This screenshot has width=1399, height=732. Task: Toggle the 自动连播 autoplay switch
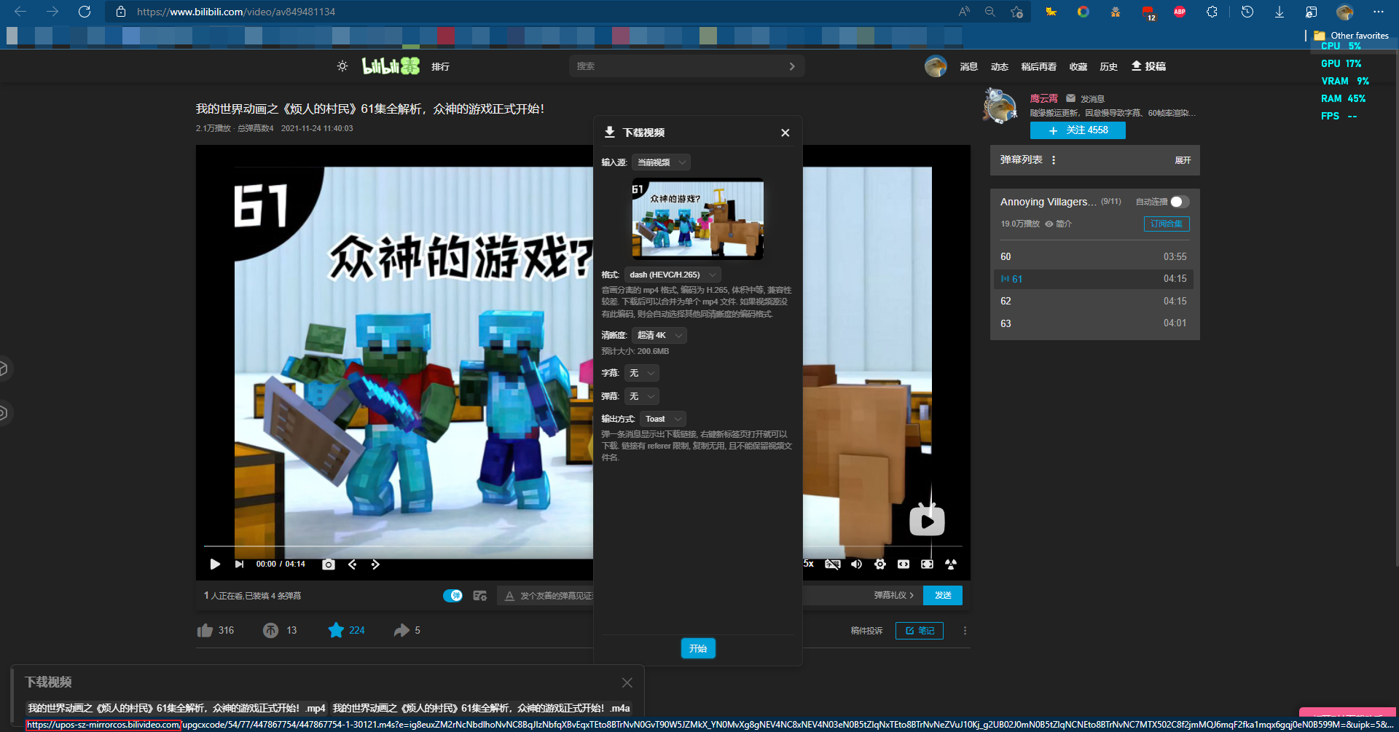(x=1180, y=202)
